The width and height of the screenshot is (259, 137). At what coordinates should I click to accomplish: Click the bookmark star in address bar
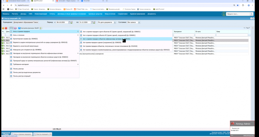pyautogui.click(x=238, y=5)
